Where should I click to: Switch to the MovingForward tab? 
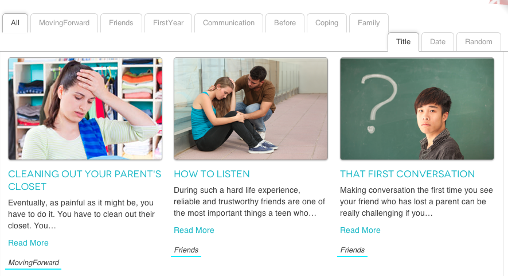pos(64,23)
